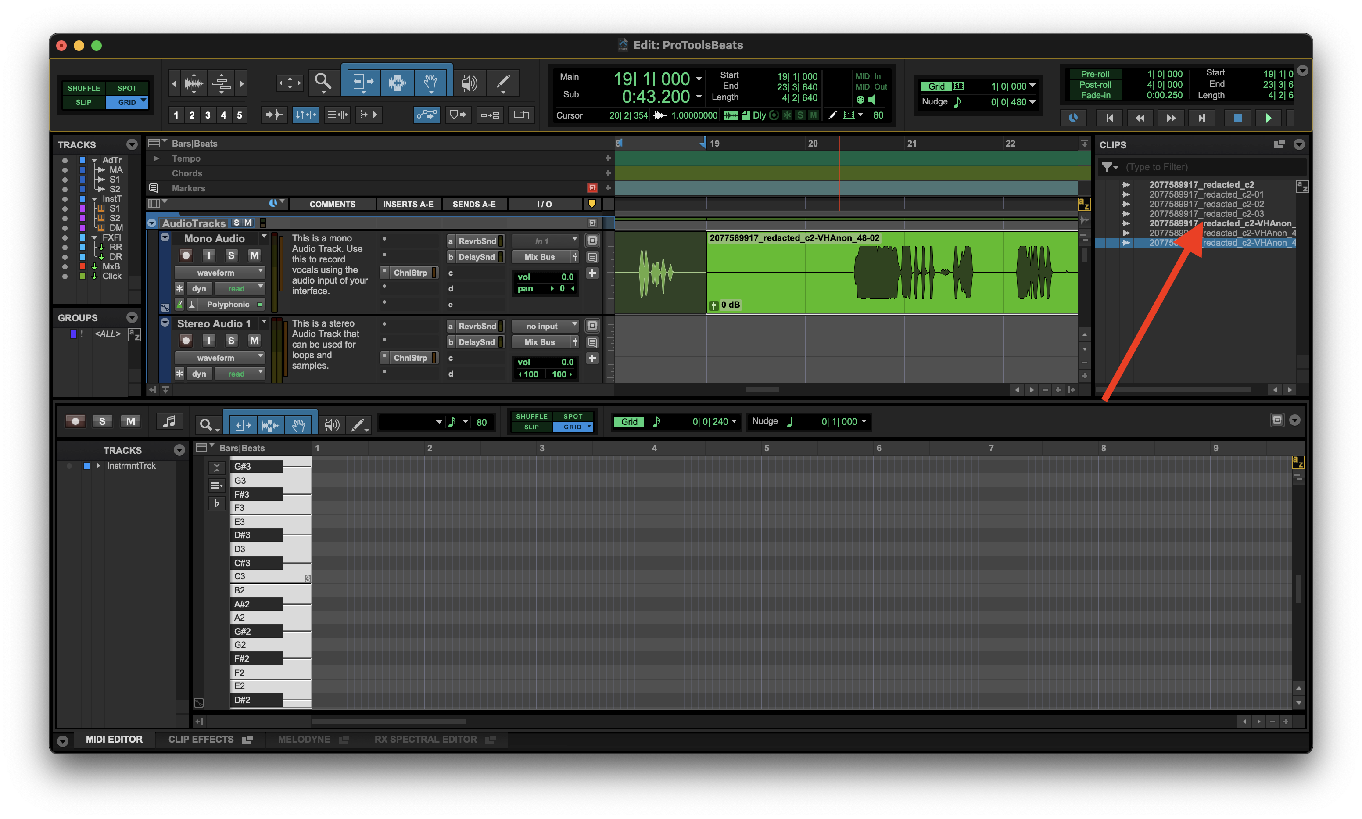This screenshot has height=819, width=1362.
Task: Record-enable the Mono Audio track
Action: [186, 255]
